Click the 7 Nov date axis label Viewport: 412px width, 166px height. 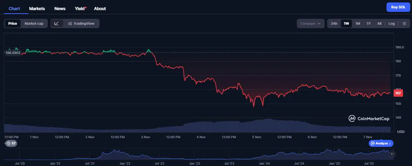click(x=368, y=137)
